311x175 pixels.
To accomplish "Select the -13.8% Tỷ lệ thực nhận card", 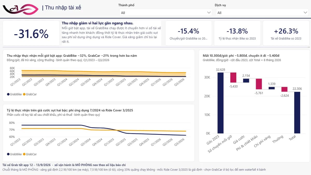I will (237, 33).
